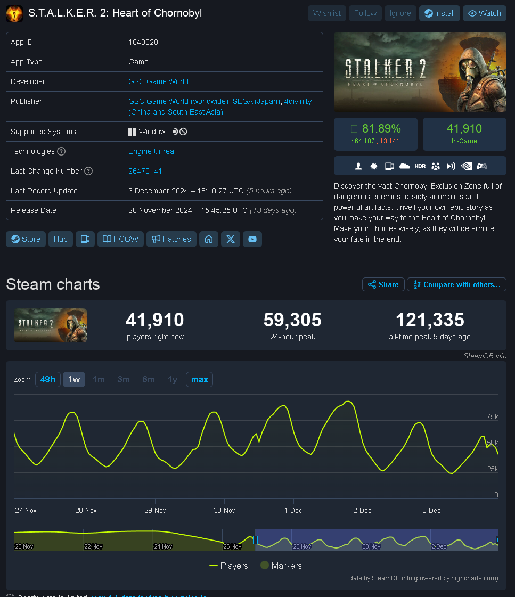This screenshot has width=515, height=597.
Task: Click the controller support gamepad icon
Action: pos(482,166)
